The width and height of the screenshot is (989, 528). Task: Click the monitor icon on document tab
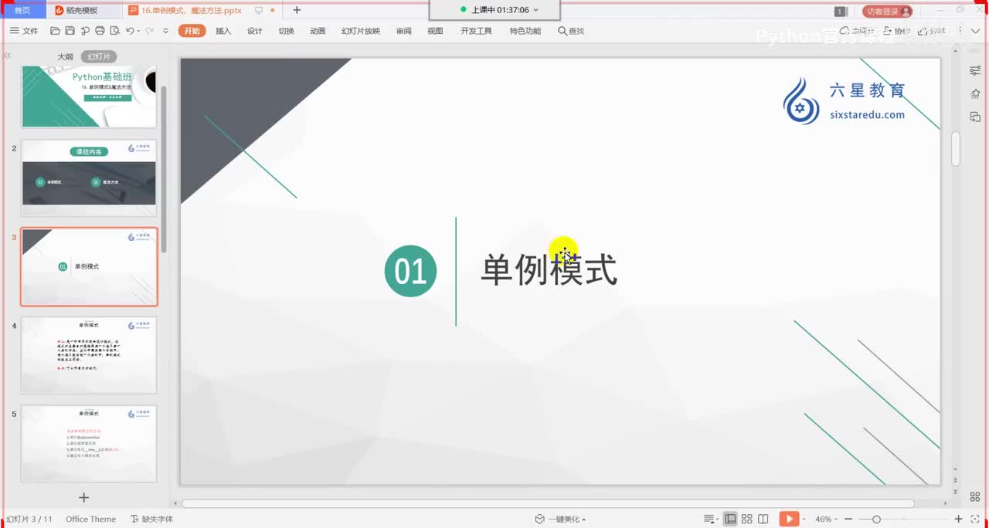[x=259, y=10]
